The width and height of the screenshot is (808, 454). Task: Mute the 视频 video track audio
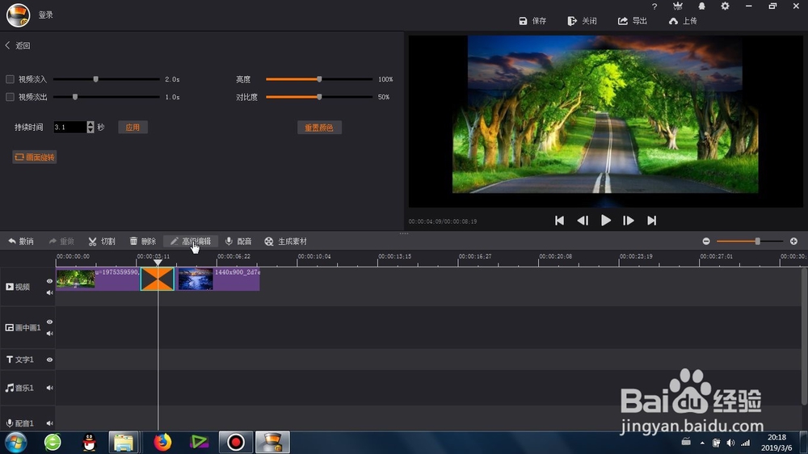pos(49,292)
